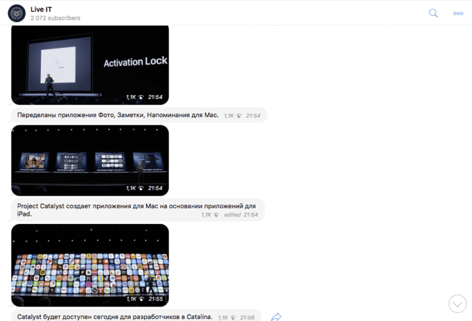Click the forward arrow beside the Catalyst message
The width and height of the screenshot is (472, 321).
point(276,317)
